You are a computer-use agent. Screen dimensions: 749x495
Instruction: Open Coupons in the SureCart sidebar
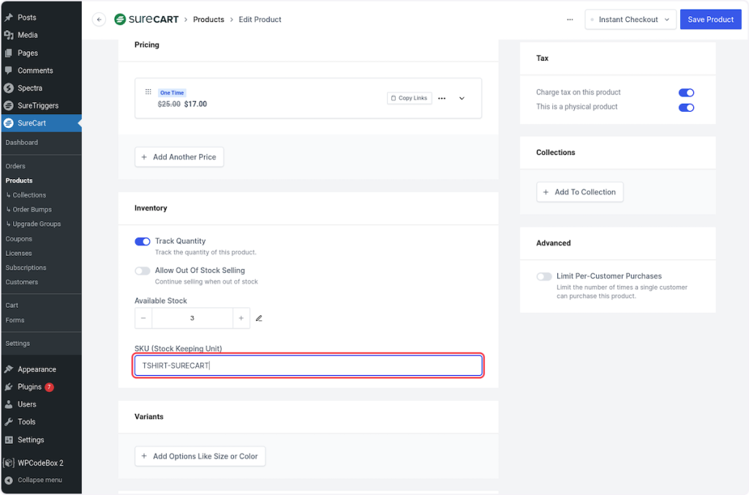pos(19,239)
